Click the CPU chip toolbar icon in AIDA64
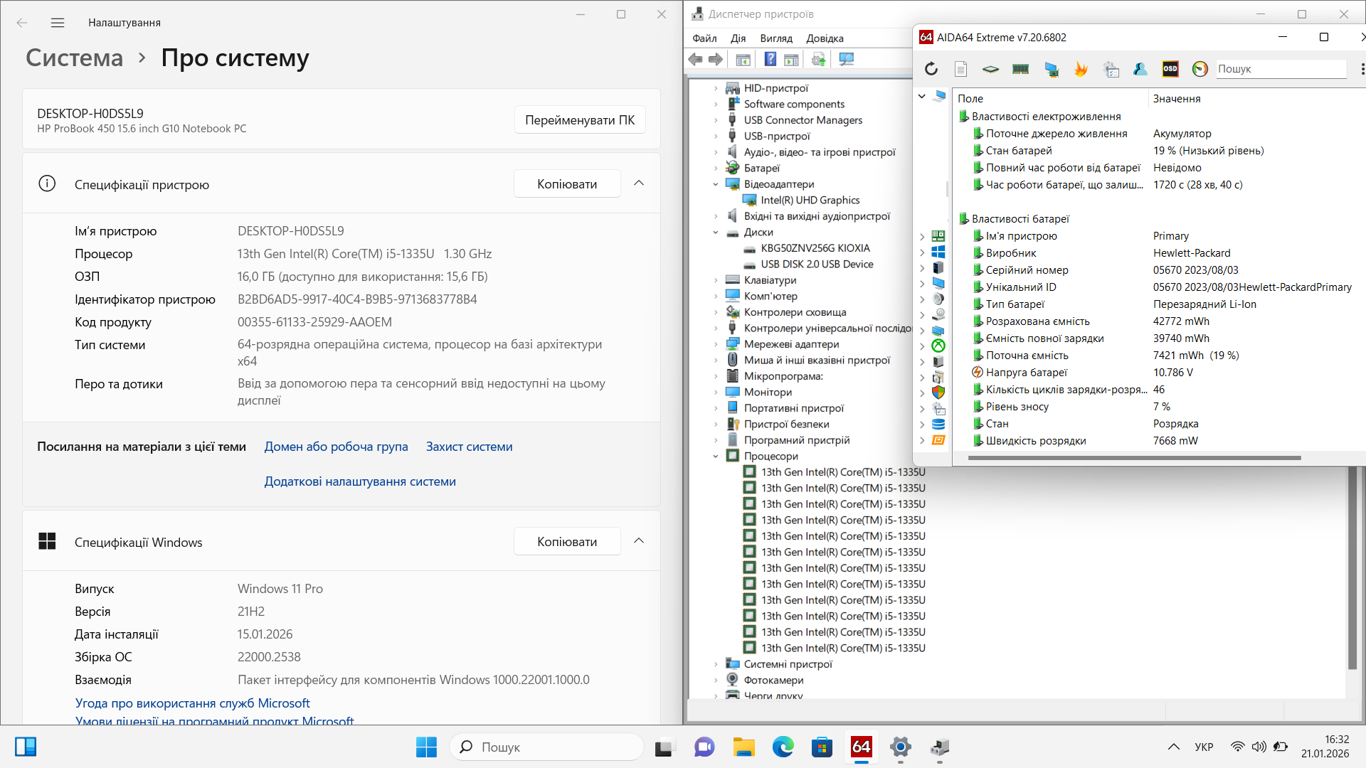The width and height of the screenshot is (1366, 768). coord(990,69)
